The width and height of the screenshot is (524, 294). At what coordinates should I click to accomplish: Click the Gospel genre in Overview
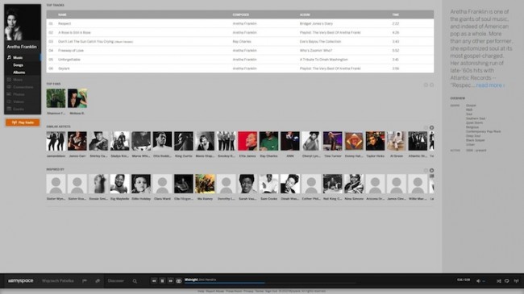[x=471, y=106]
